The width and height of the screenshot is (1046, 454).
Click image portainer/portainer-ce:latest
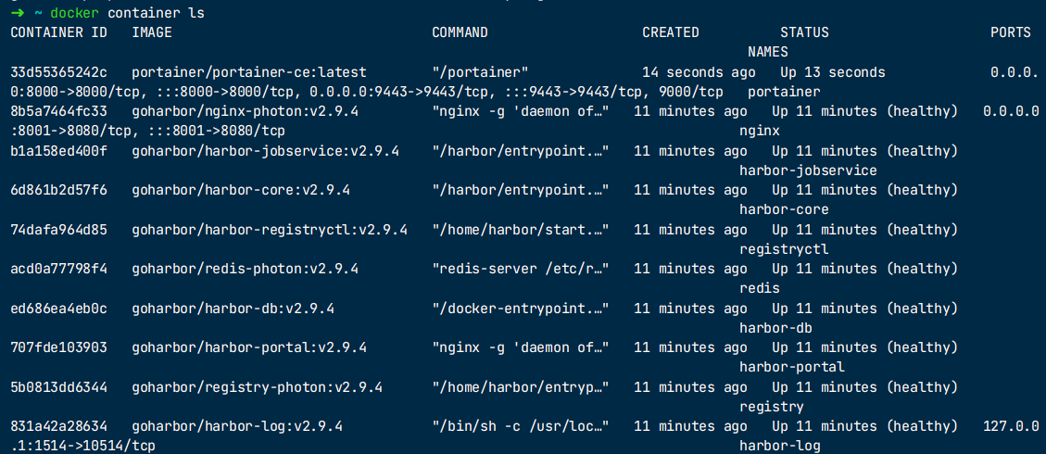point(249,72)
